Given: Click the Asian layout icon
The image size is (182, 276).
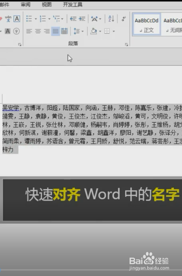Looking at the screenshot, I should [94, 19].
